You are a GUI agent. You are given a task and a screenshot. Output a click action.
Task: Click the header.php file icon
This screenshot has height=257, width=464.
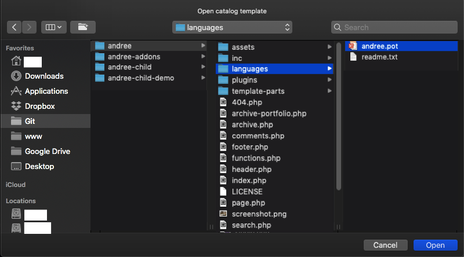point(223,169)
